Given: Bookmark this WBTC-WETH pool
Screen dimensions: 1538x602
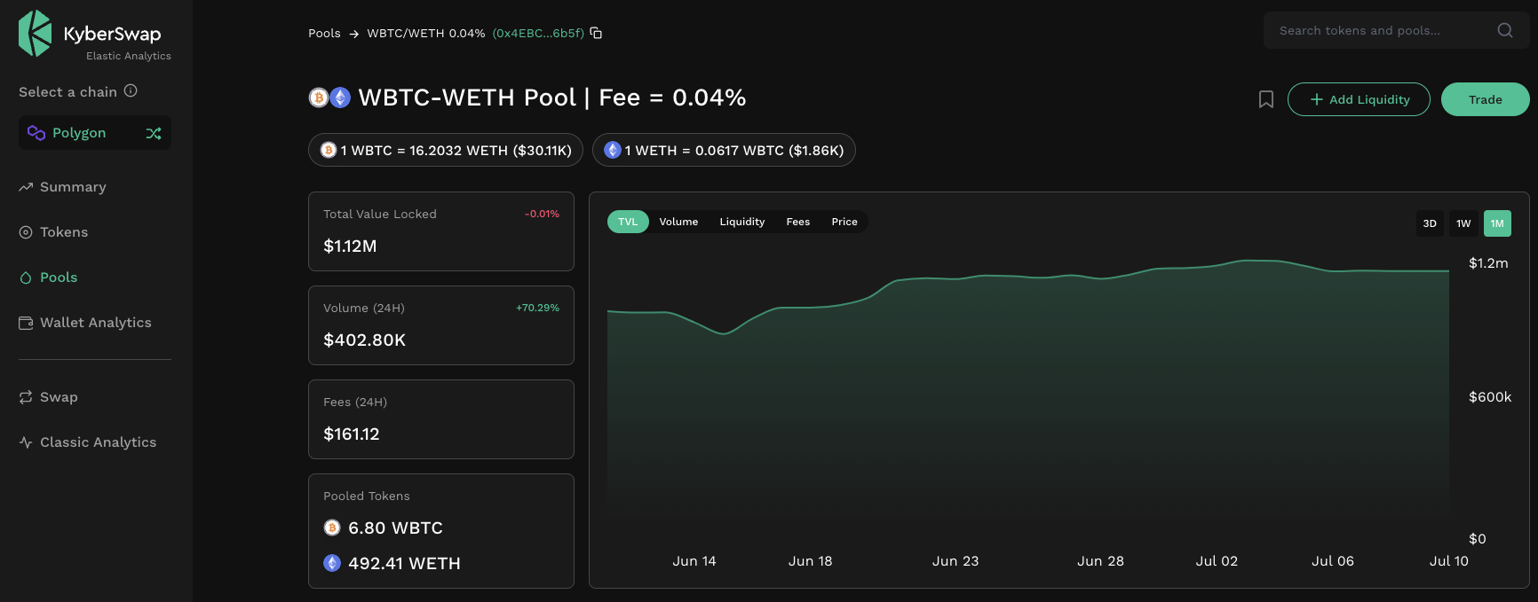Looking at the screenshot, I should pyautogui.click(x=1266, y=99).
